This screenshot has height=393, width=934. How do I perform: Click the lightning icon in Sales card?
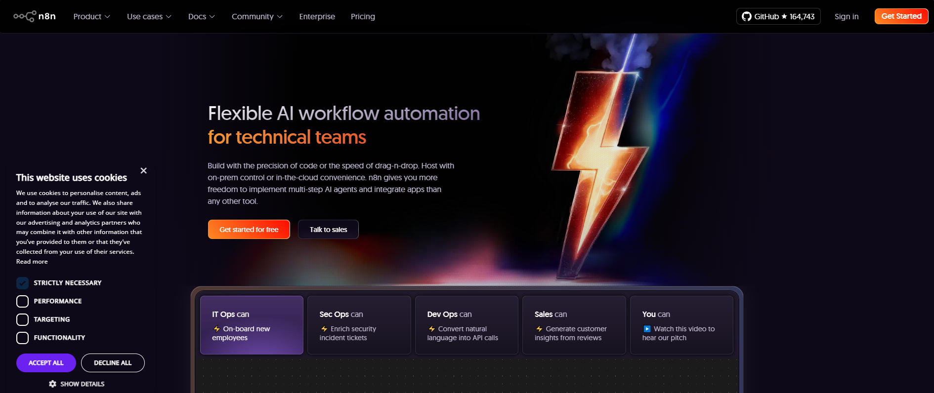539,329
